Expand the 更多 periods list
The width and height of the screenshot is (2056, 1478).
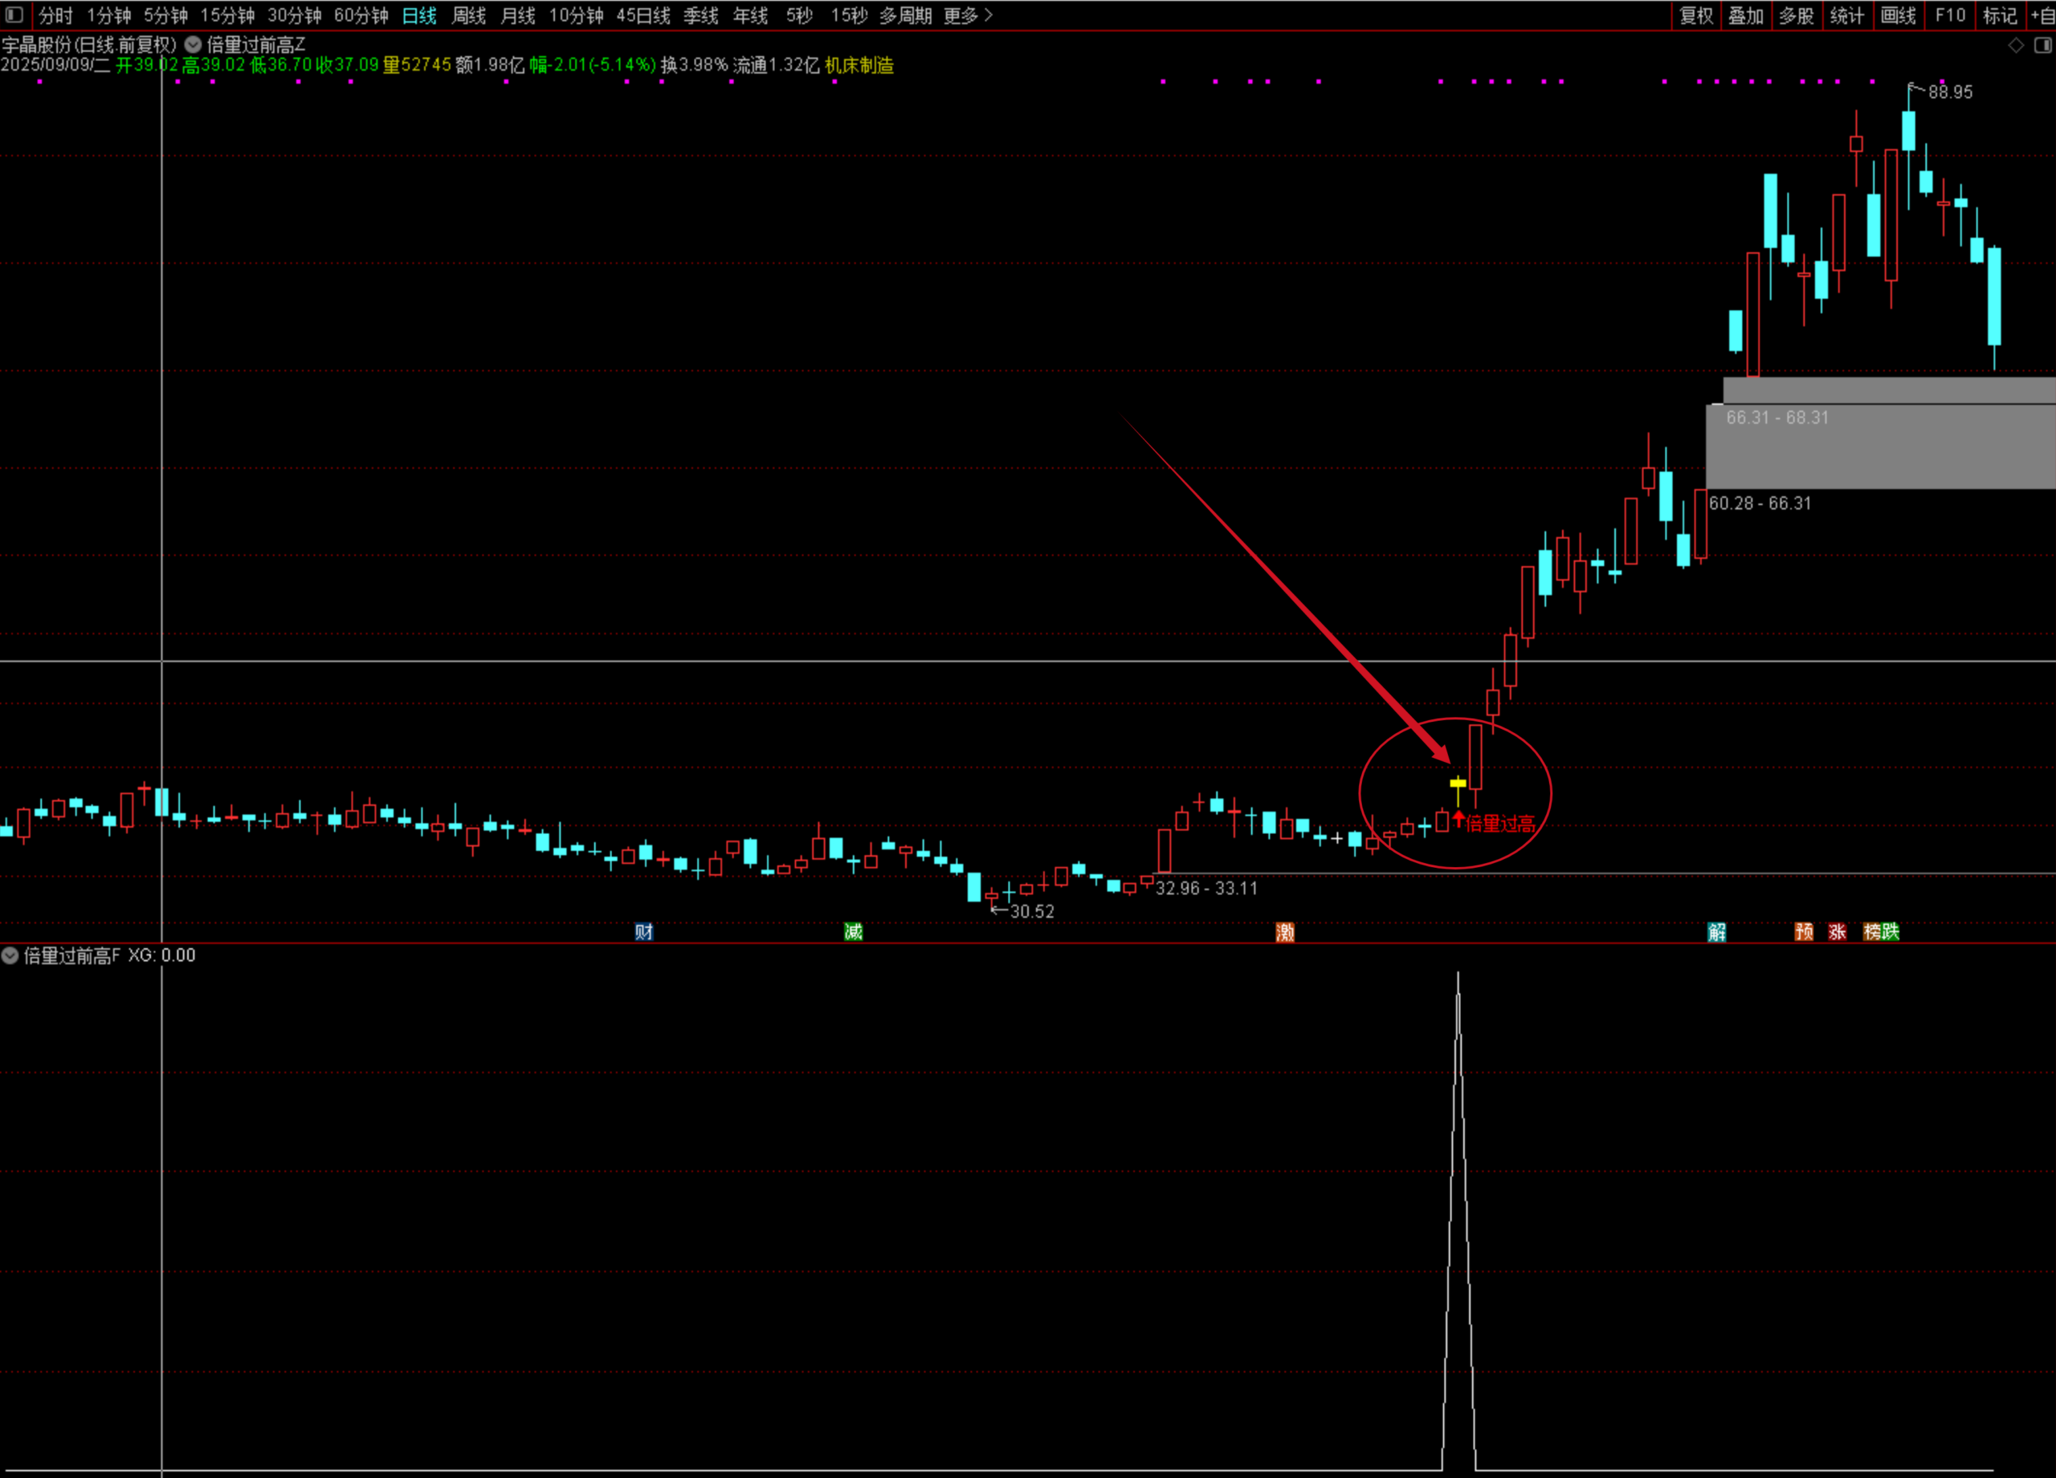967,15
